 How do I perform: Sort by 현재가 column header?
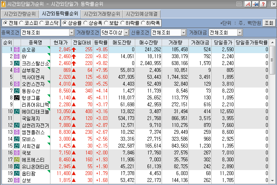pyautogui.click(x=61, y=42)
